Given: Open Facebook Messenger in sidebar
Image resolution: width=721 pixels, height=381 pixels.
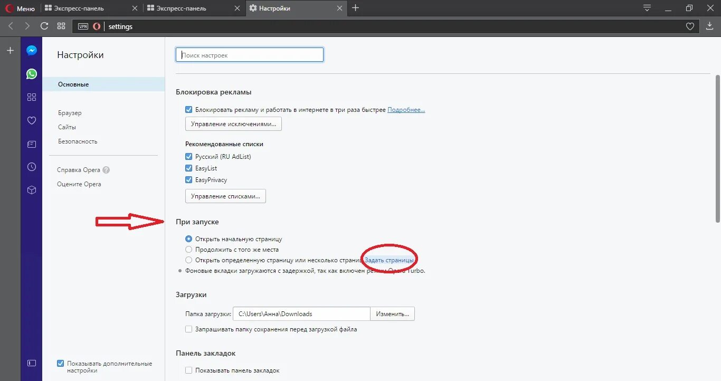Looking at the screenshot, I should pyautogui.click(x=32, y=51).
